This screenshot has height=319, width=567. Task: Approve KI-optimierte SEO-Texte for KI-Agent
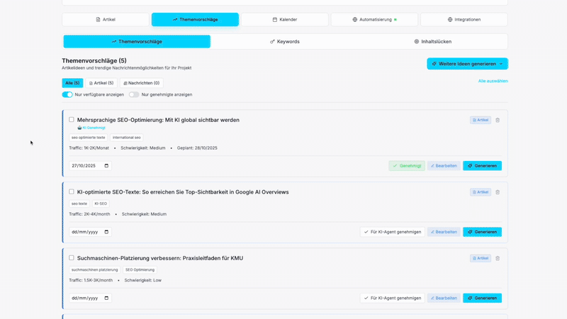[x=393, y=232]
